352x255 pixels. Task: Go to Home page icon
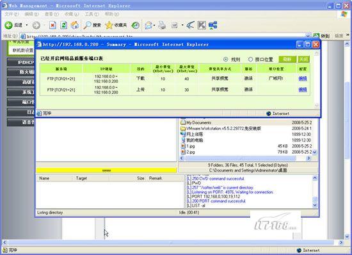point(75,25)
